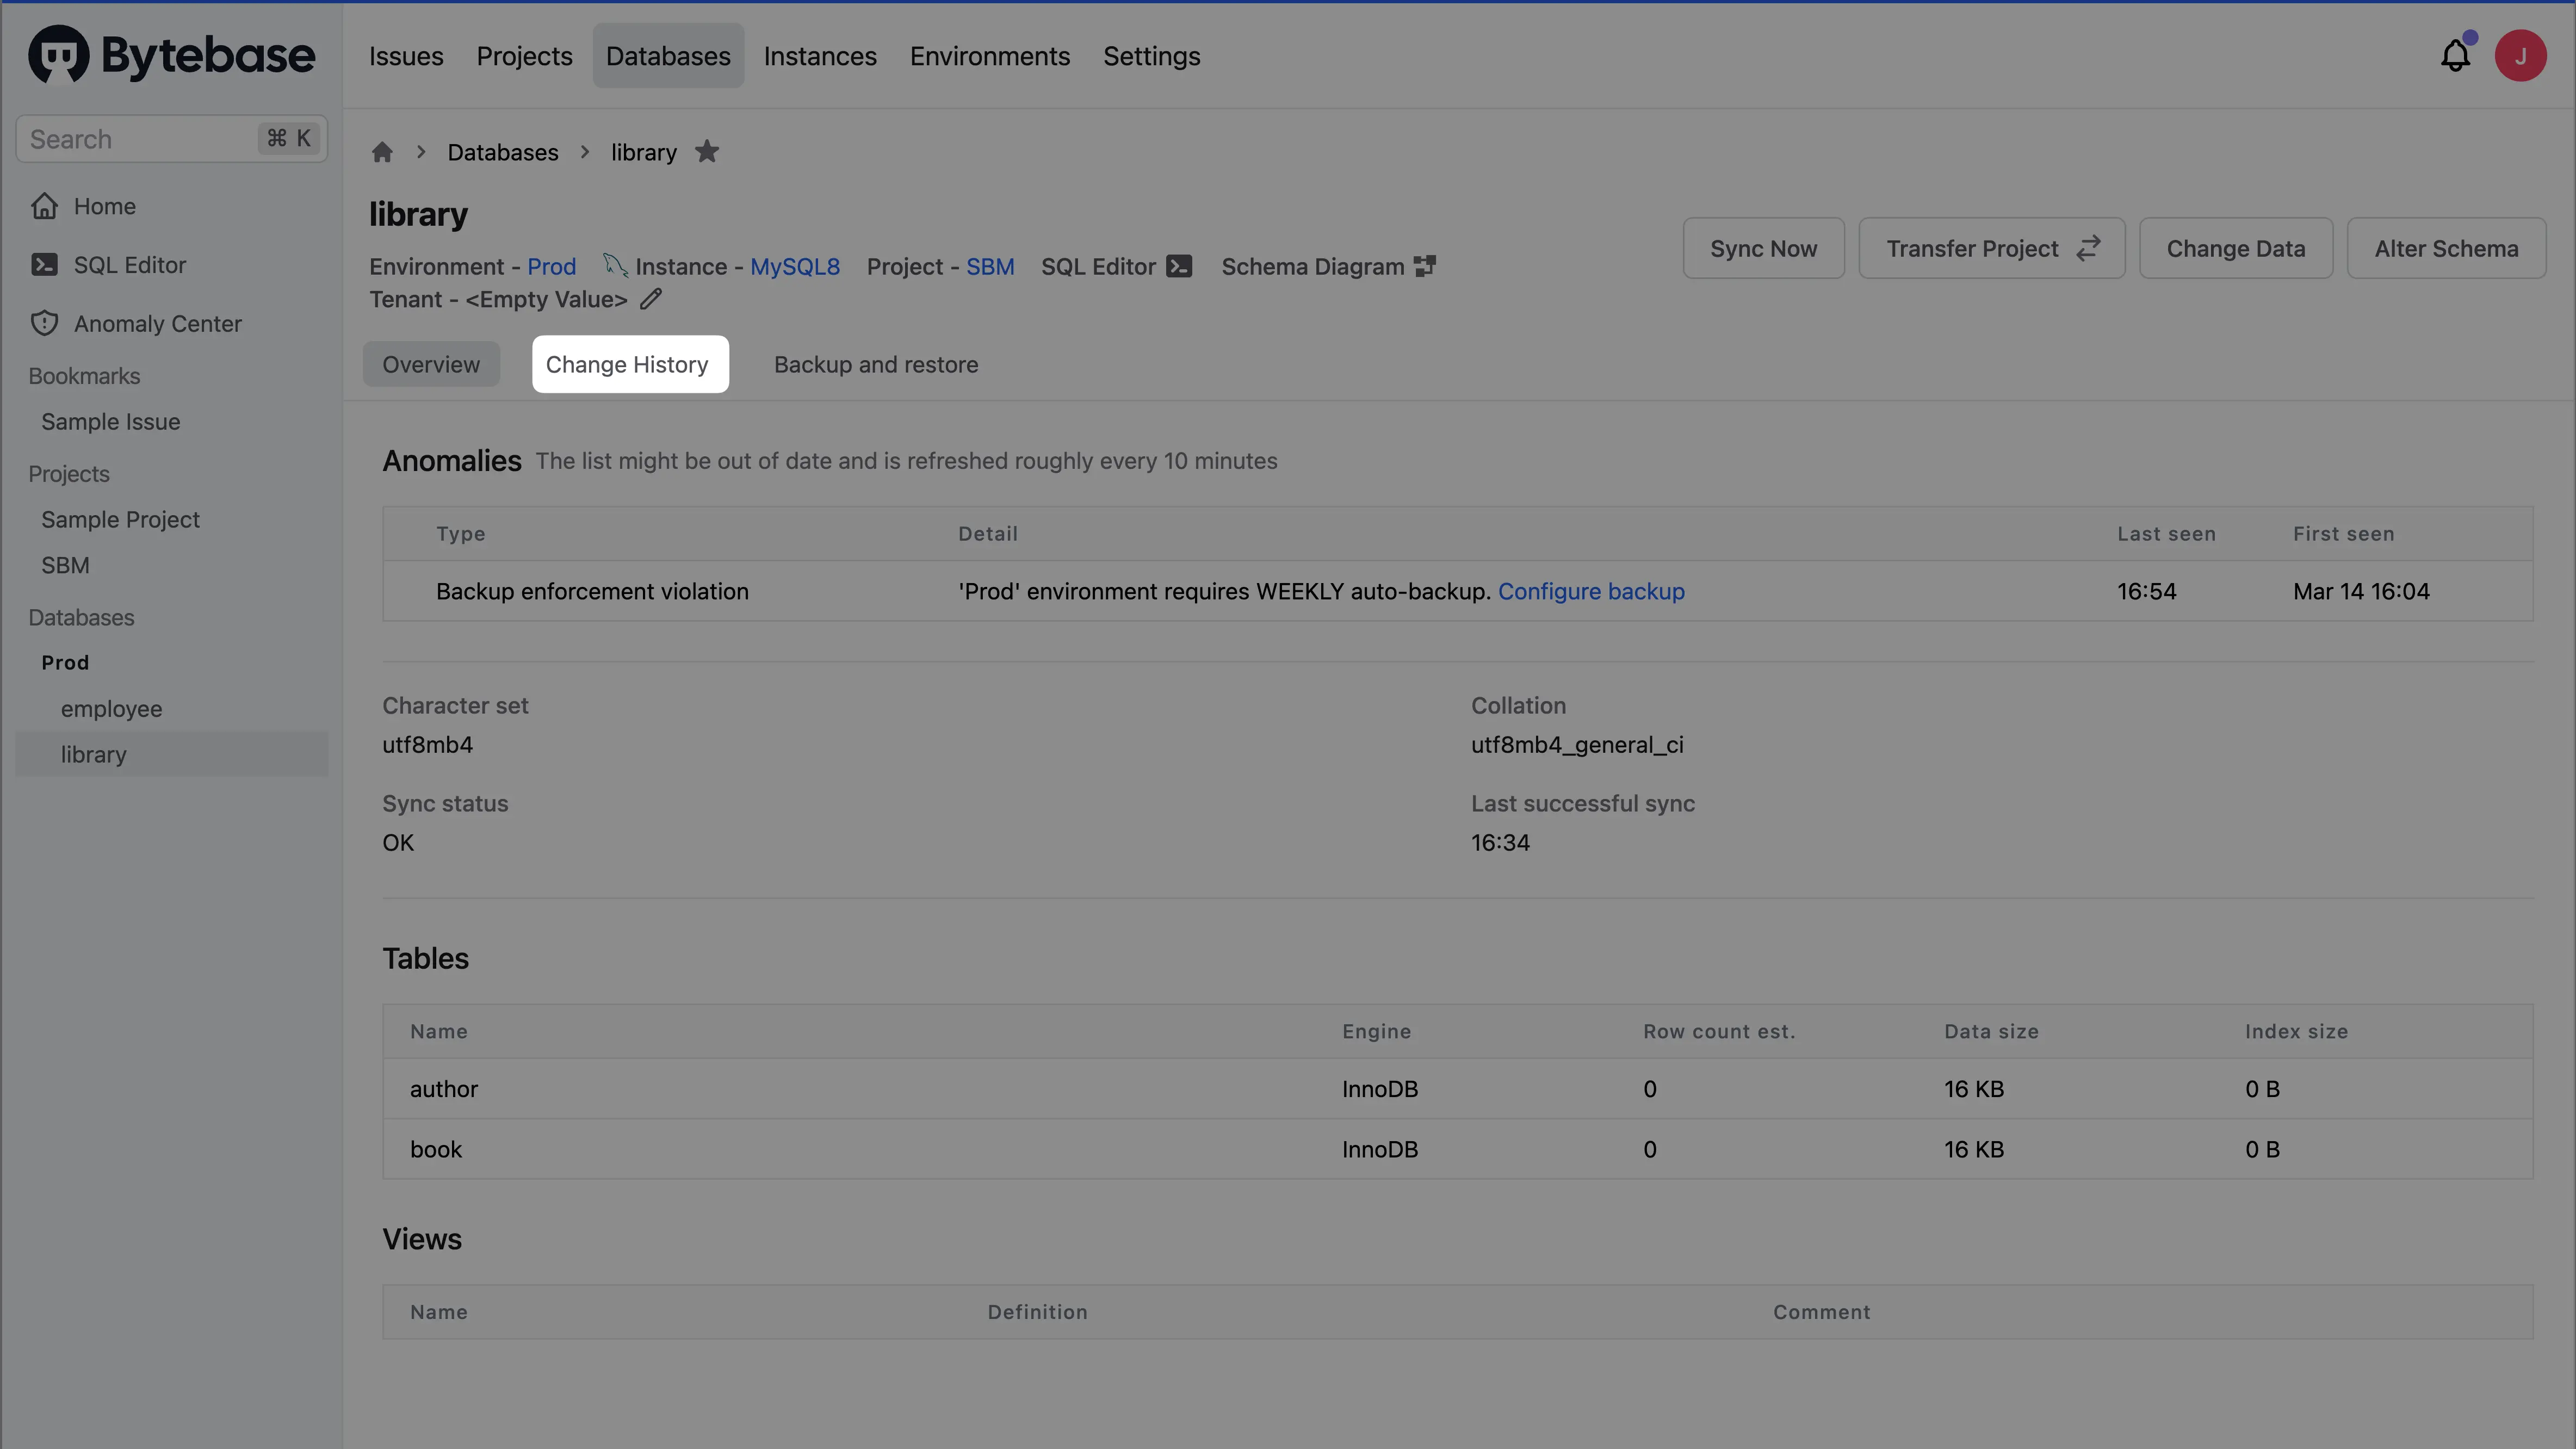Screen dimensions: 2576x1449
Task: Open the Instances menu item
Action: 820,56
